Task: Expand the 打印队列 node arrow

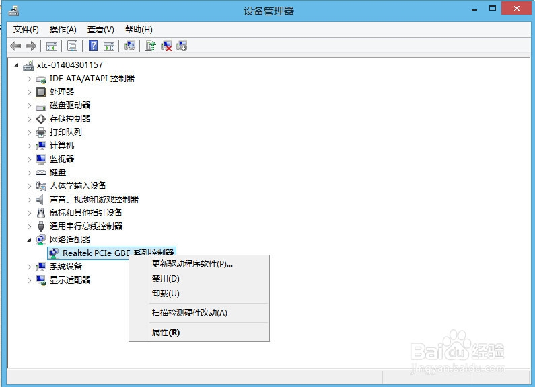Action: pos(29,132)
